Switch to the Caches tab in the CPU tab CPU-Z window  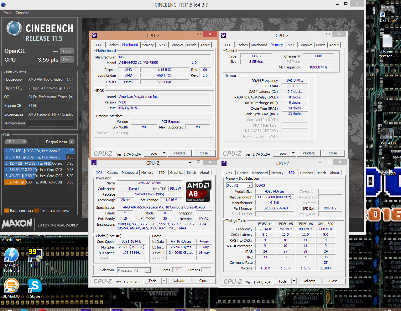tap(113, 173)
